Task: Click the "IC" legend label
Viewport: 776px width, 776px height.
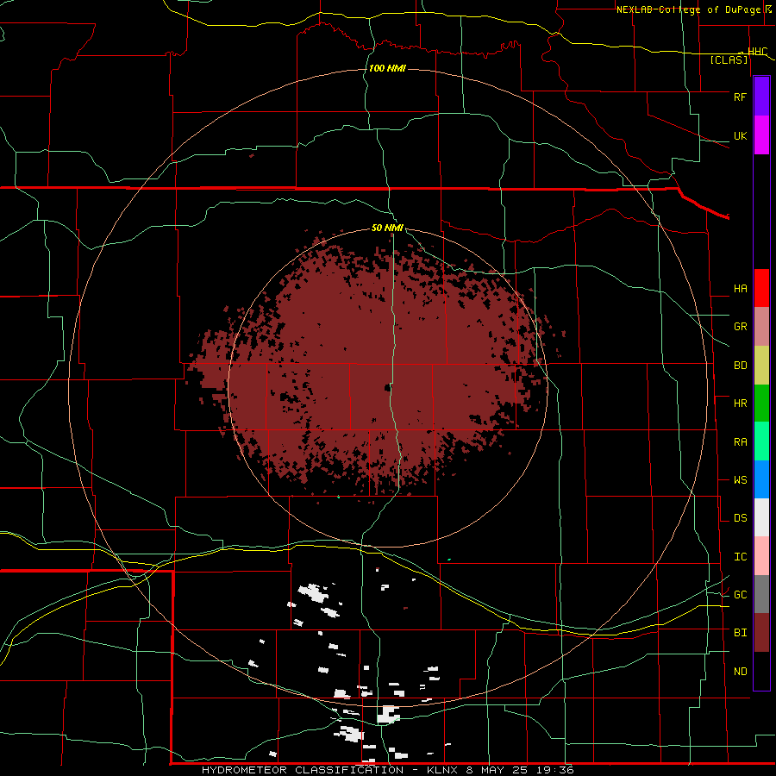Action: [740, 557]
